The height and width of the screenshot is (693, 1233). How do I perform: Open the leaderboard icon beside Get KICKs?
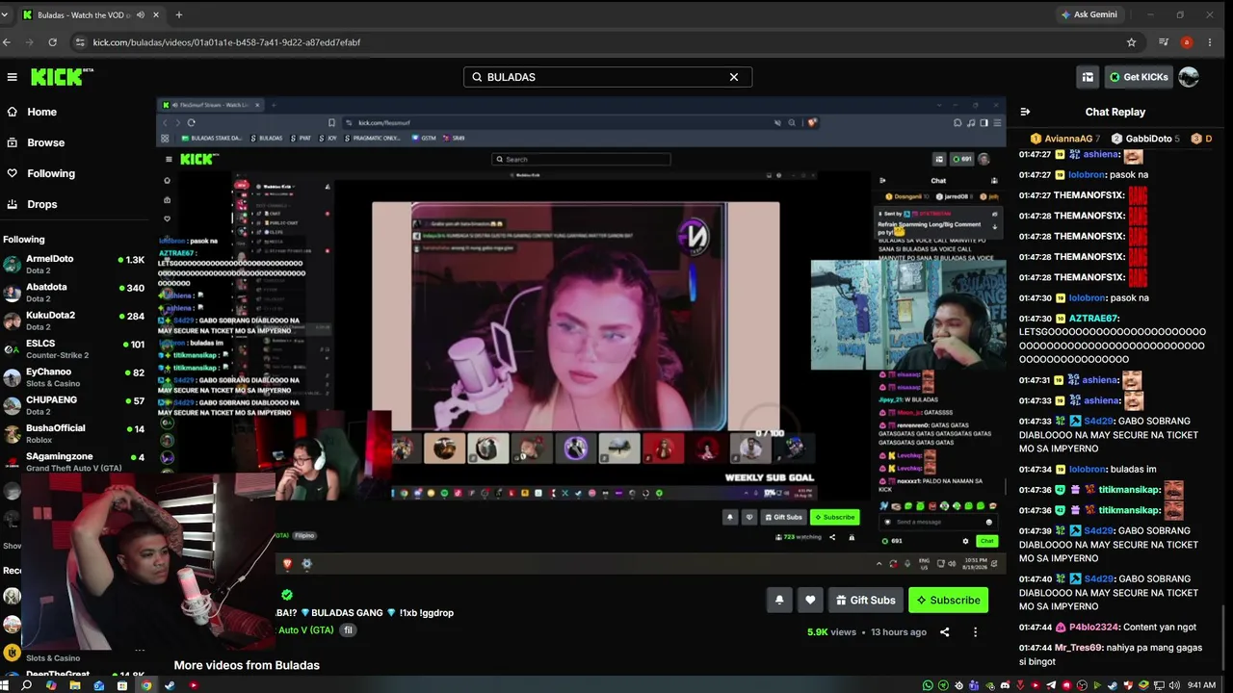[1088, 77]
